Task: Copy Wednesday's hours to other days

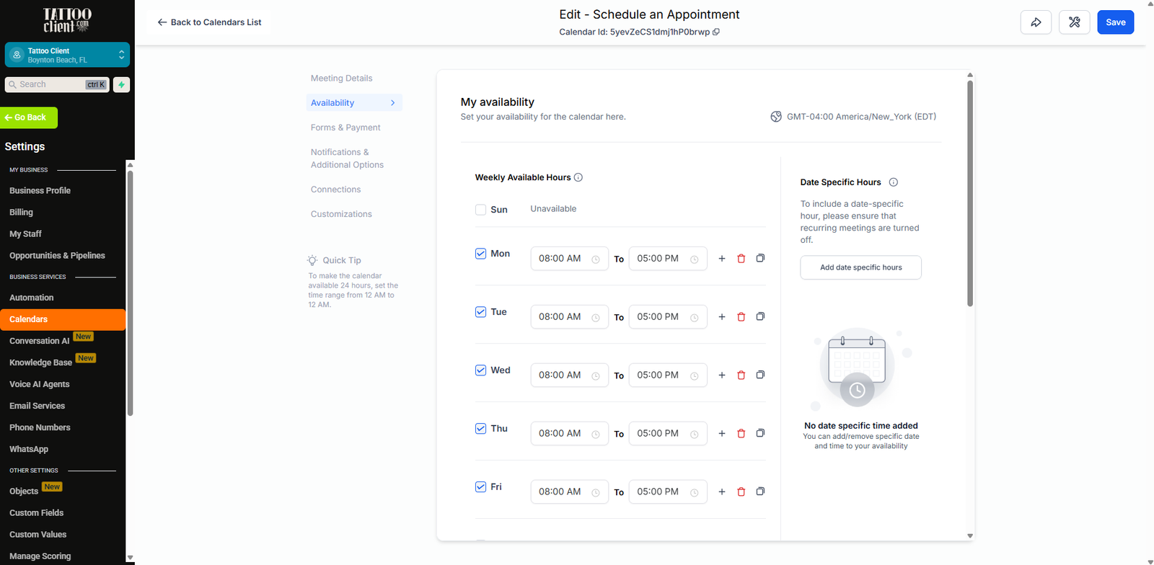Action: (760, 375)
